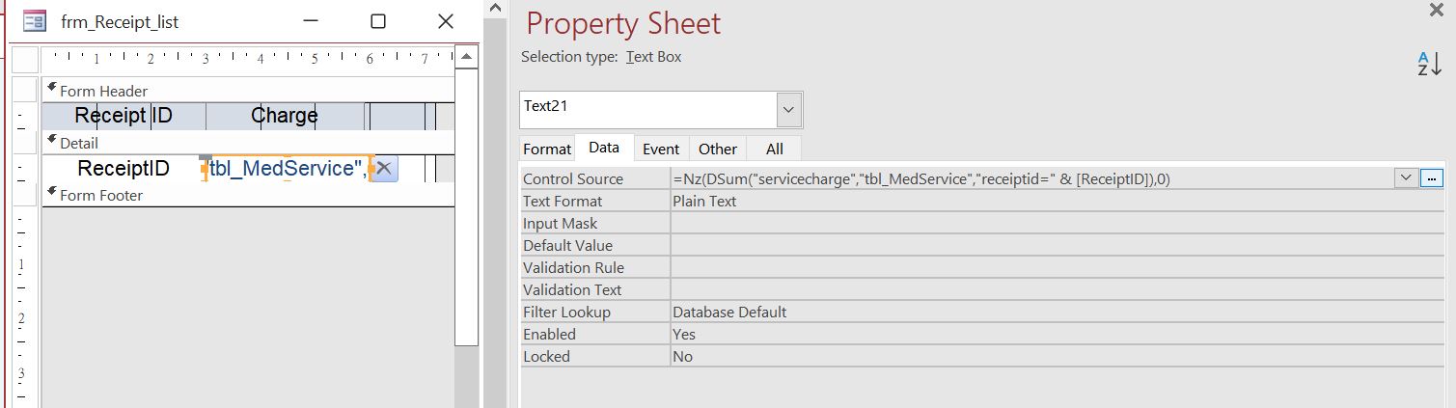
Task: Open expression builder for Control Source
Action: click(x=1432, y=178)
